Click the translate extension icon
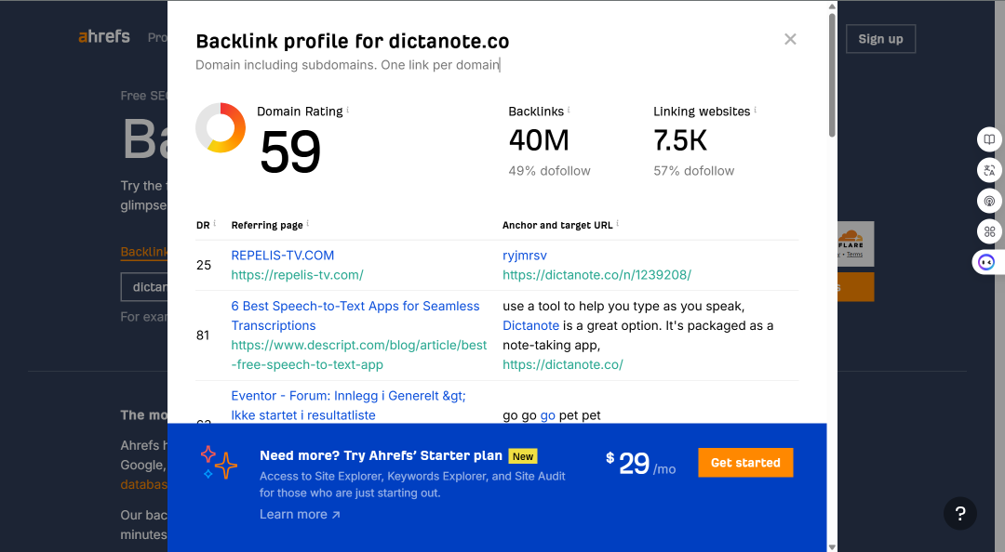 [x=989, y=170]
